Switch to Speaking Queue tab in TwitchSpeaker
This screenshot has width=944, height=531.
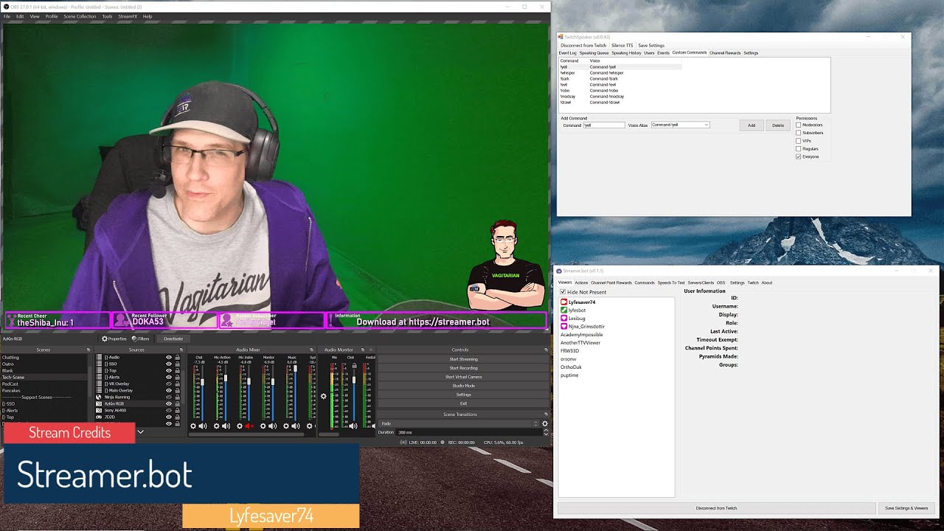(x=594, y=53)
